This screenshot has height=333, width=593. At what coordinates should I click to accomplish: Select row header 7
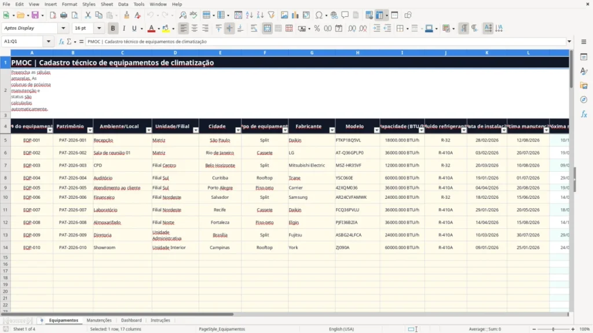pos(5,165)
